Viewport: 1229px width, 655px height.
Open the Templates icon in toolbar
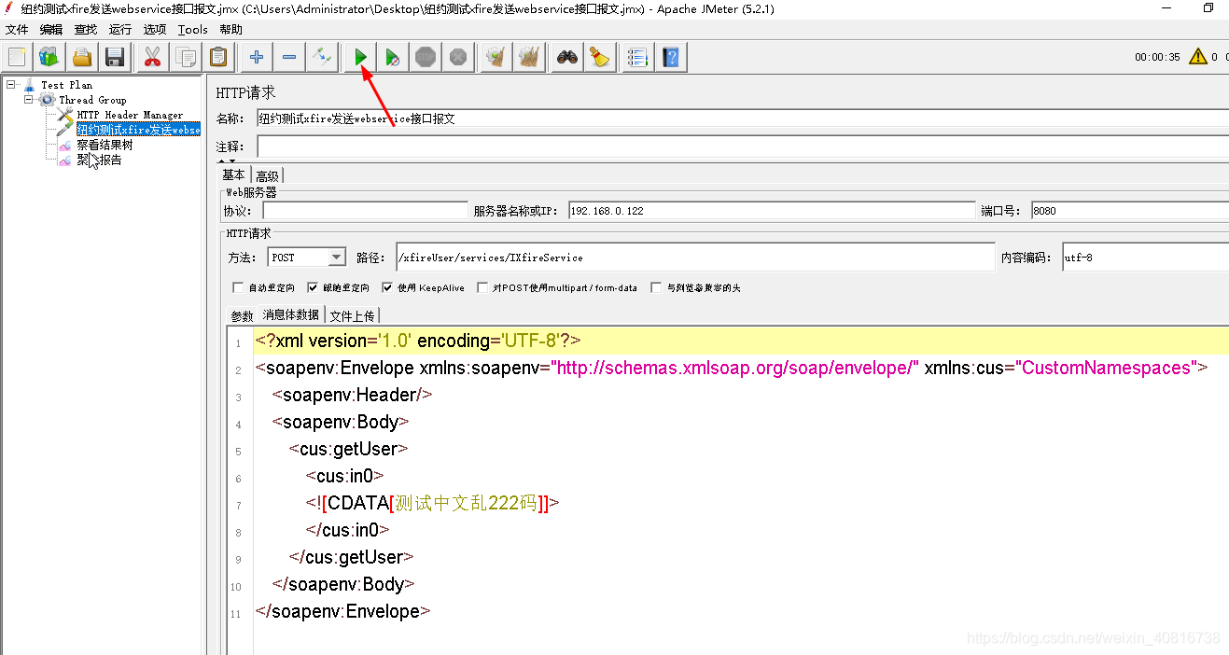(49, 57)
